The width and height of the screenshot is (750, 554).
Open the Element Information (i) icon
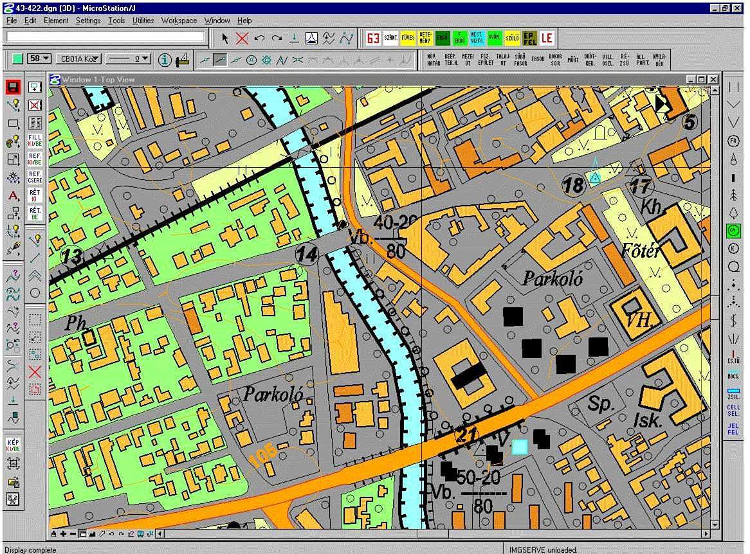pos(165,59)
